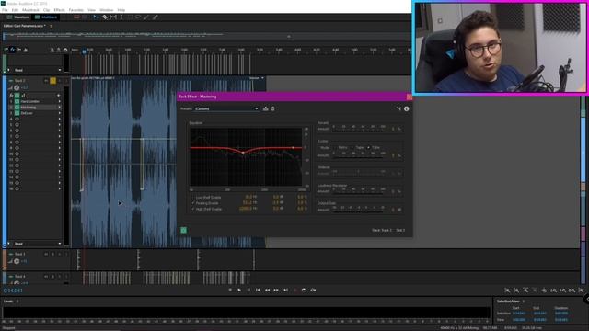The image size is (589, 331).
Task: Switch to Multitrack editor view
Action: (46, 17)
